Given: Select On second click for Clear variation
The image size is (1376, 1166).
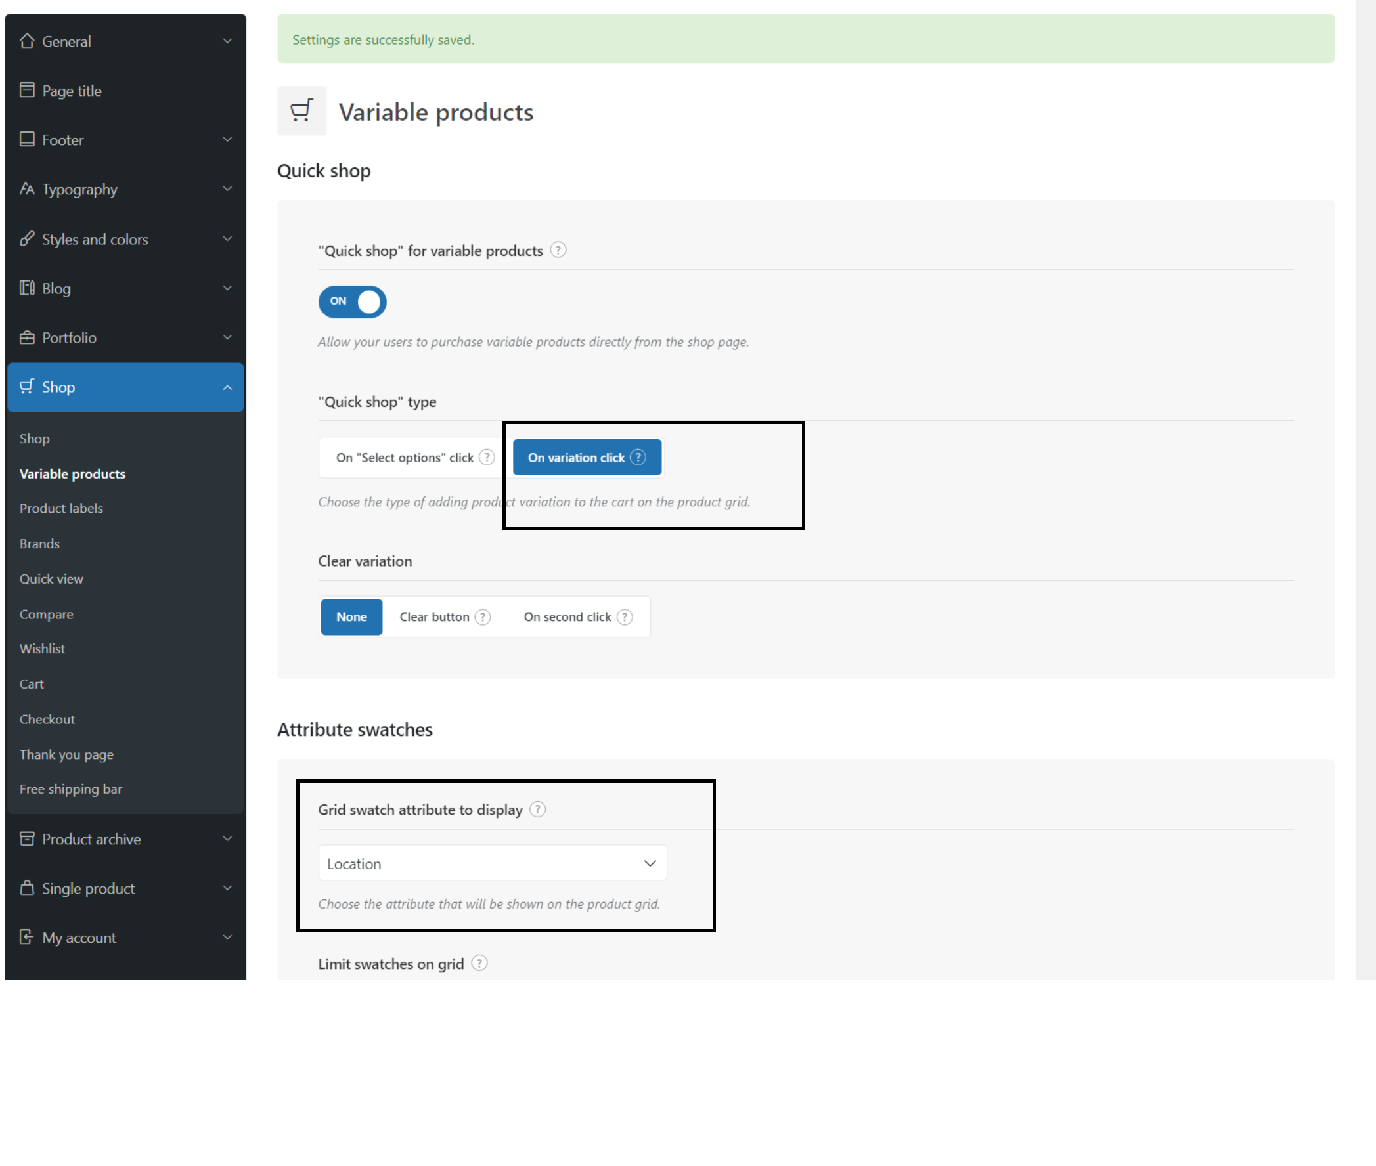Looking at the screenshot, I should click(578, 616).
